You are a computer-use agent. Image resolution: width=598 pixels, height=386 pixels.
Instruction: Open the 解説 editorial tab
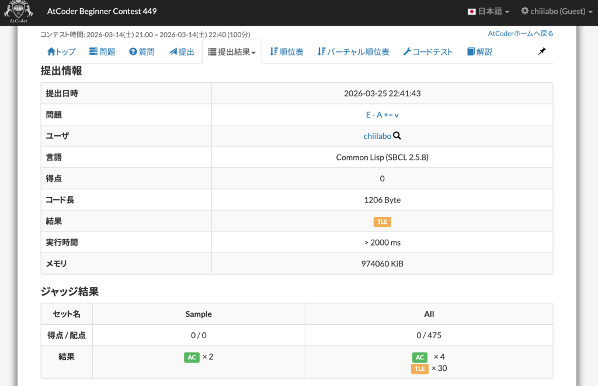[x=480, y=52]
